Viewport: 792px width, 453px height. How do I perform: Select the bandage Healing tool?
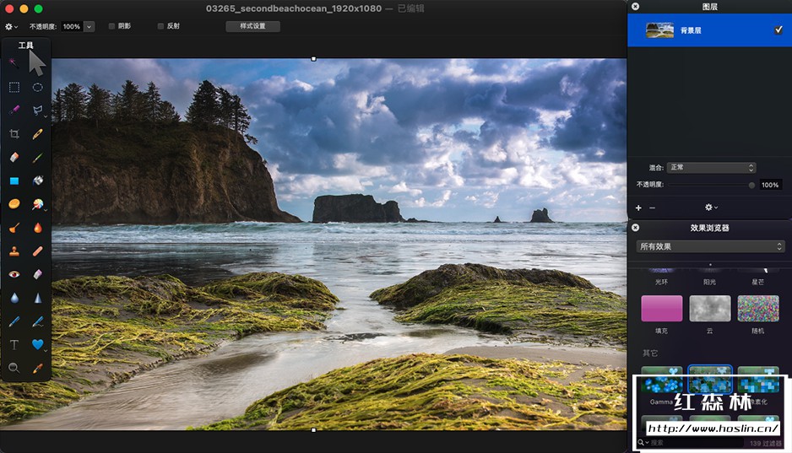pyautogui.click(x=37, y=251)
